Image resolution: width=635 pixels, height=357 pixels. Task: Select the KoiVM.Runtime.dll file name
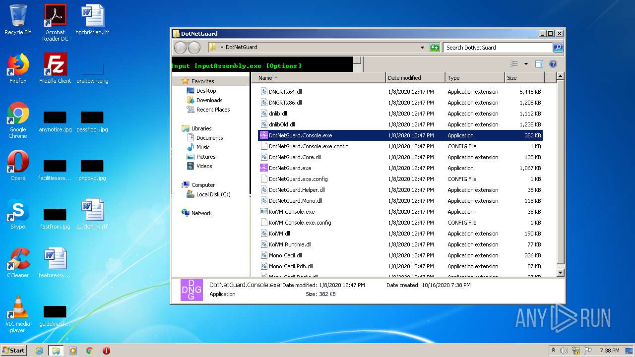click(290, 244)
